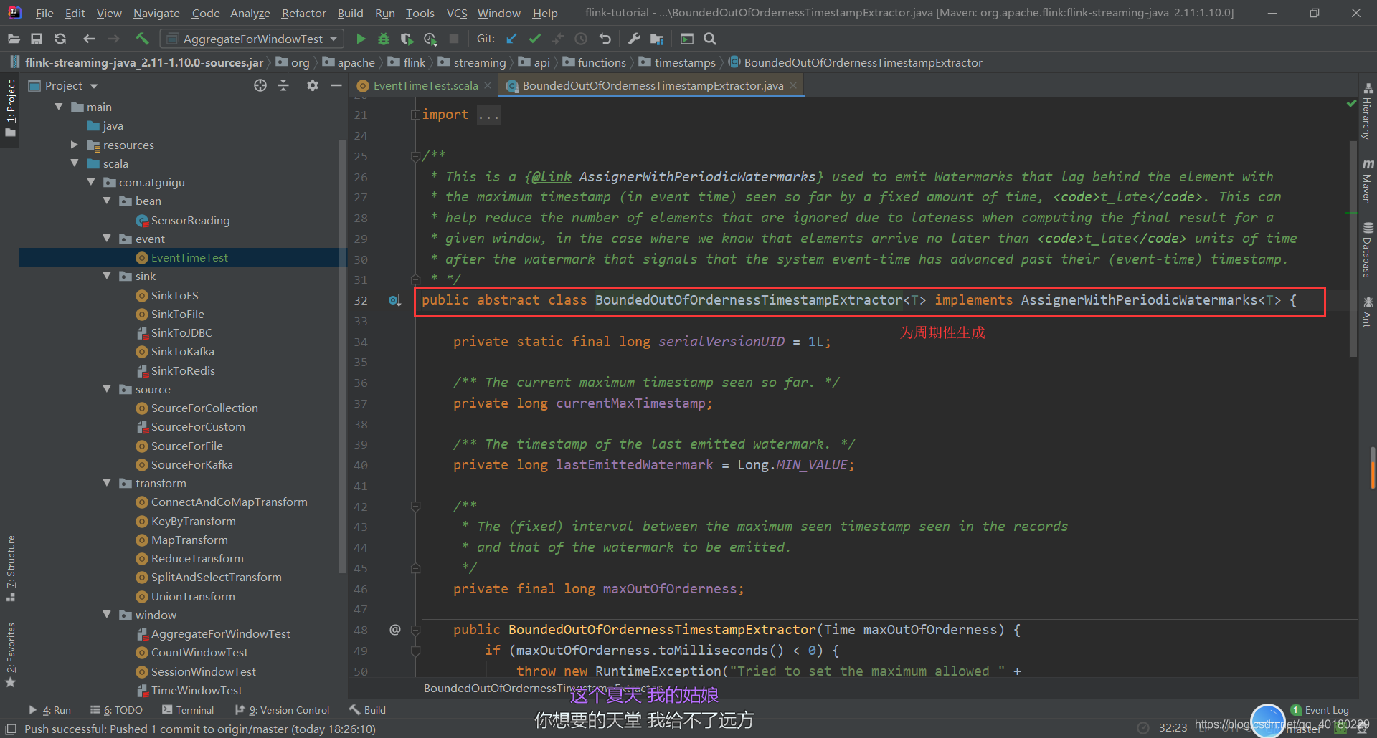Navigate back with the left arrow icon

pyautogui.click(x=89, y=39)
